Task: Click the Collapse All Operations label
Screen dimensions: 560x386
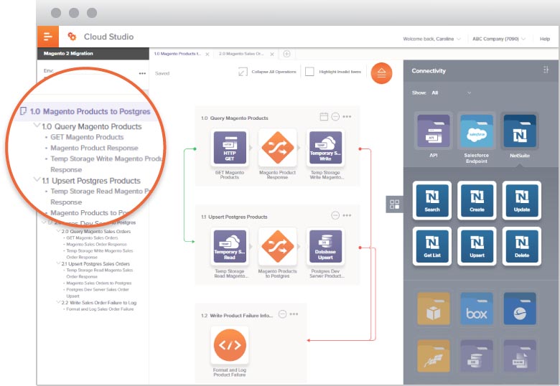Action: (x=274, y=72)
